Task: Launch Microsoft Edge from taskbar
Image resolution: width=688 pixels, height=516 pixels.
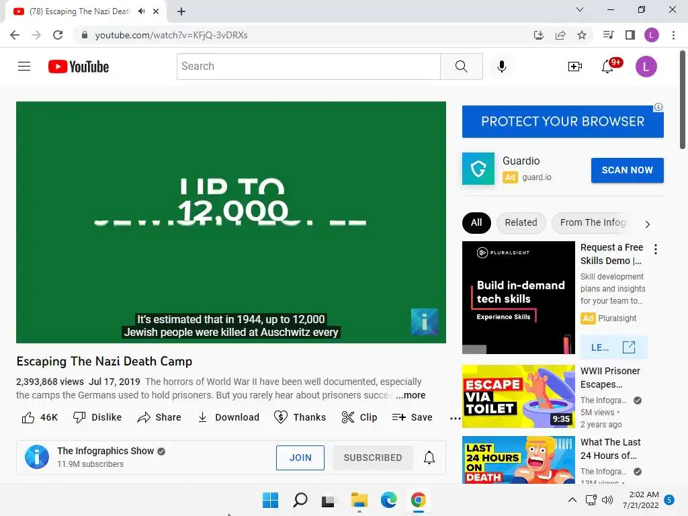Action: click(x=389, y=500)
